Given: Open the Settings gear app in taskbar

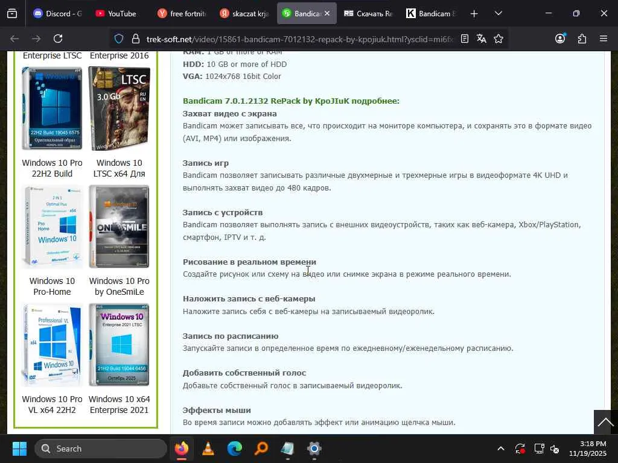Looking at the screenshot, I should (314, 449).
